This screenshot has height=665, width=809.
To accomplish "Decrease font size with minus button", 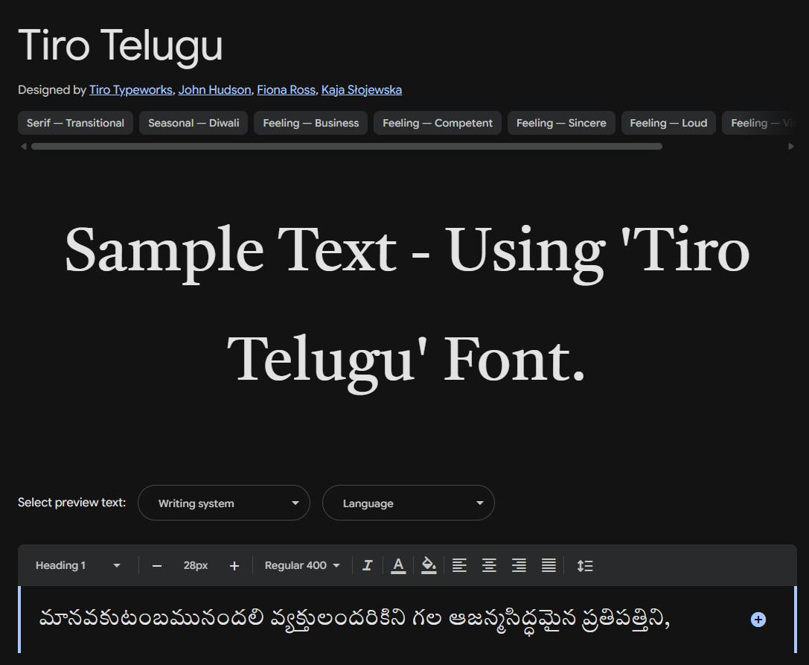I will click(157, 566).
